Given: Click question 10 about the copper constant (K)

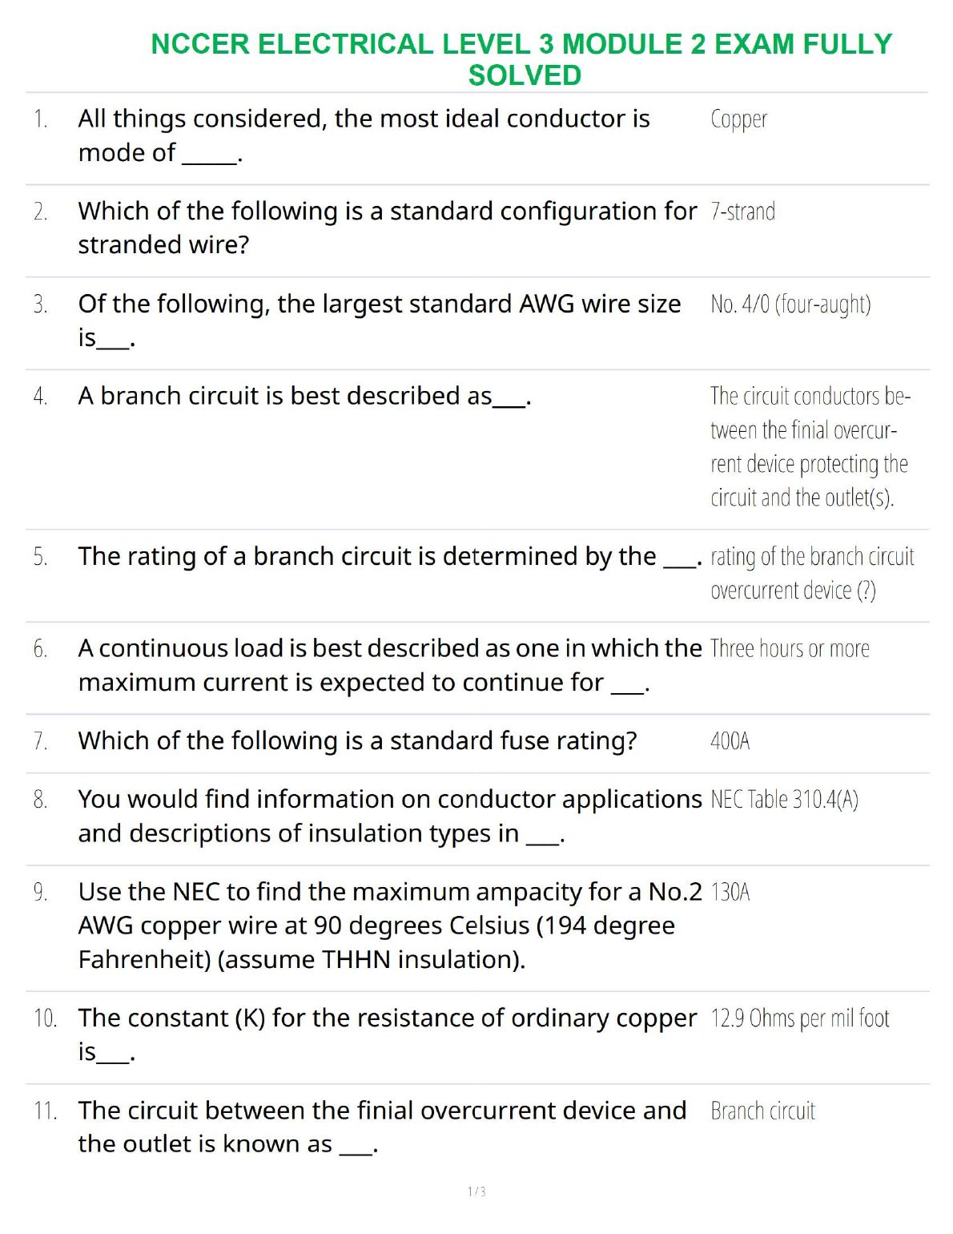Looking at the screenshot, I should [387, 1034].
